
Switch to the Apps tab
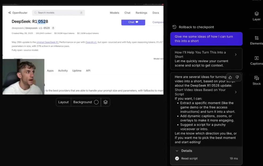[x=50, y=71]
